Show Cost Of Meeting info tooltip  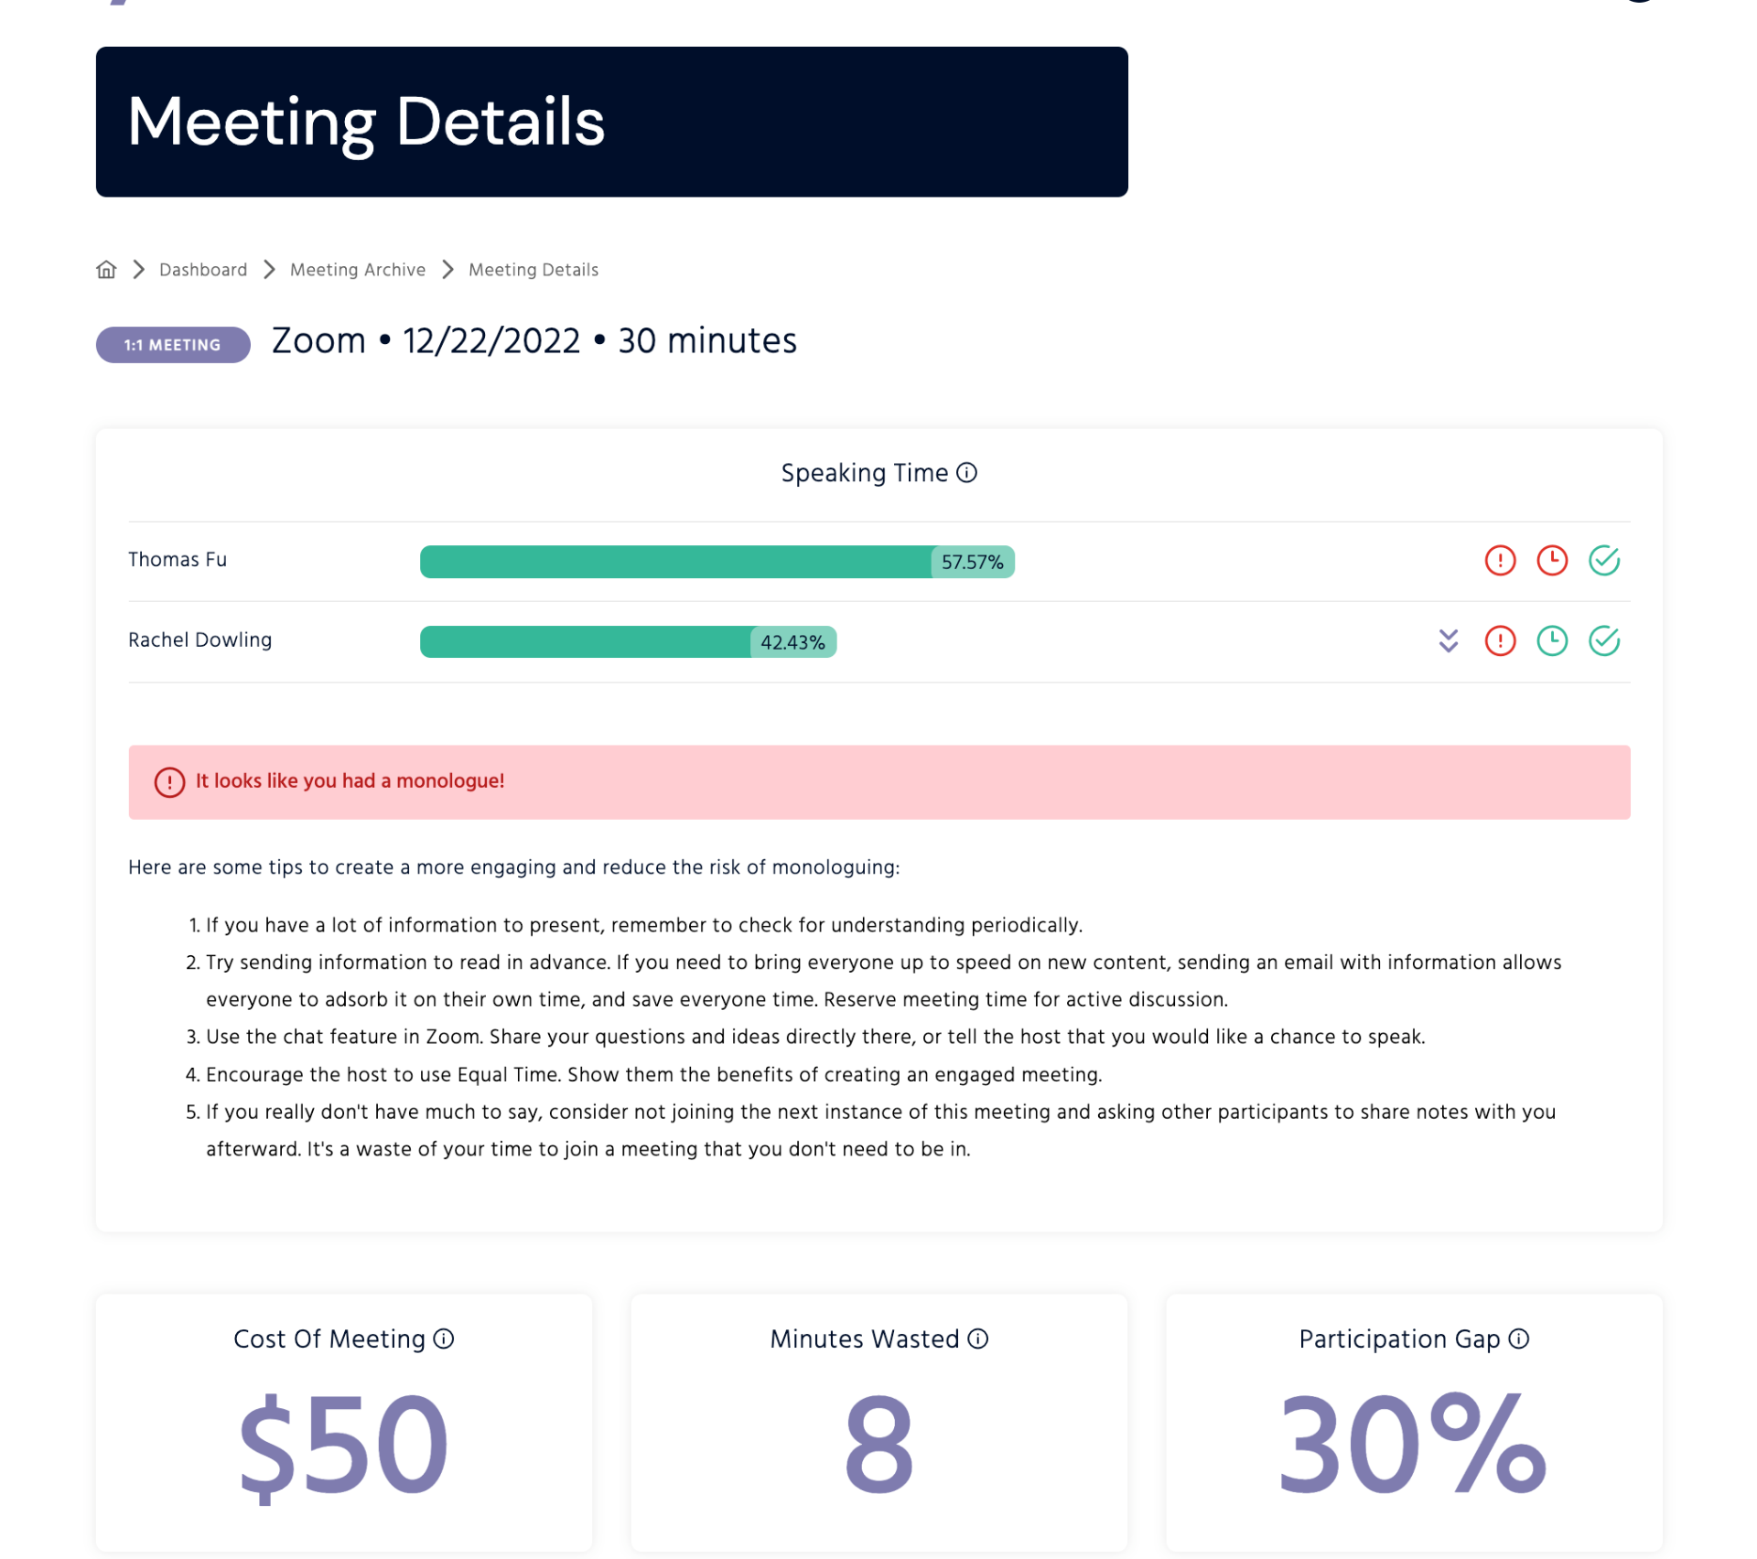[x=444, y=1339]
